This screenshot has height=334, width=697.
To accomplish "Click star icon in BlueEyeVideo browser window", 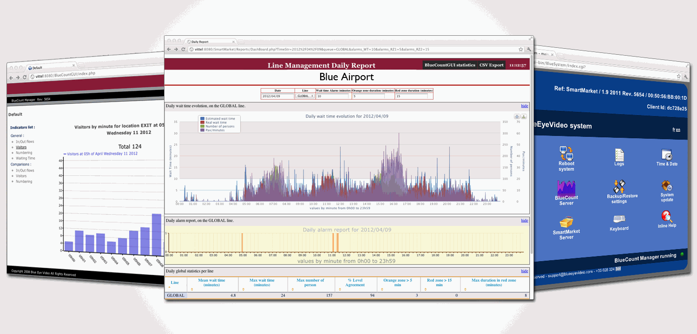I will pyautogui.click(x=678, y=76).
